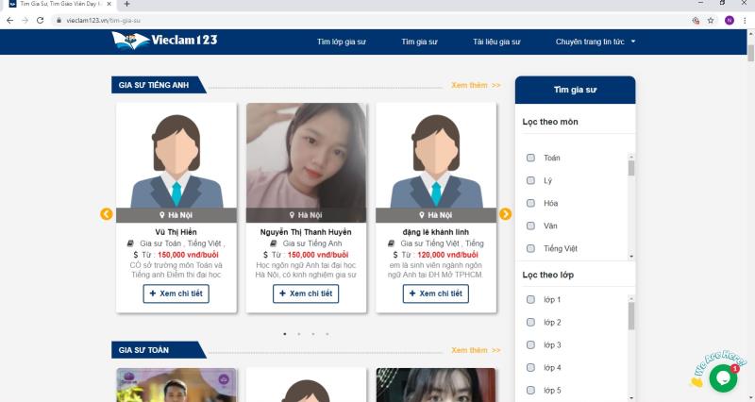Click down arrow of subject filter list
The height and width of the screenshot is (402, 755).
click(x=631, y=257)
